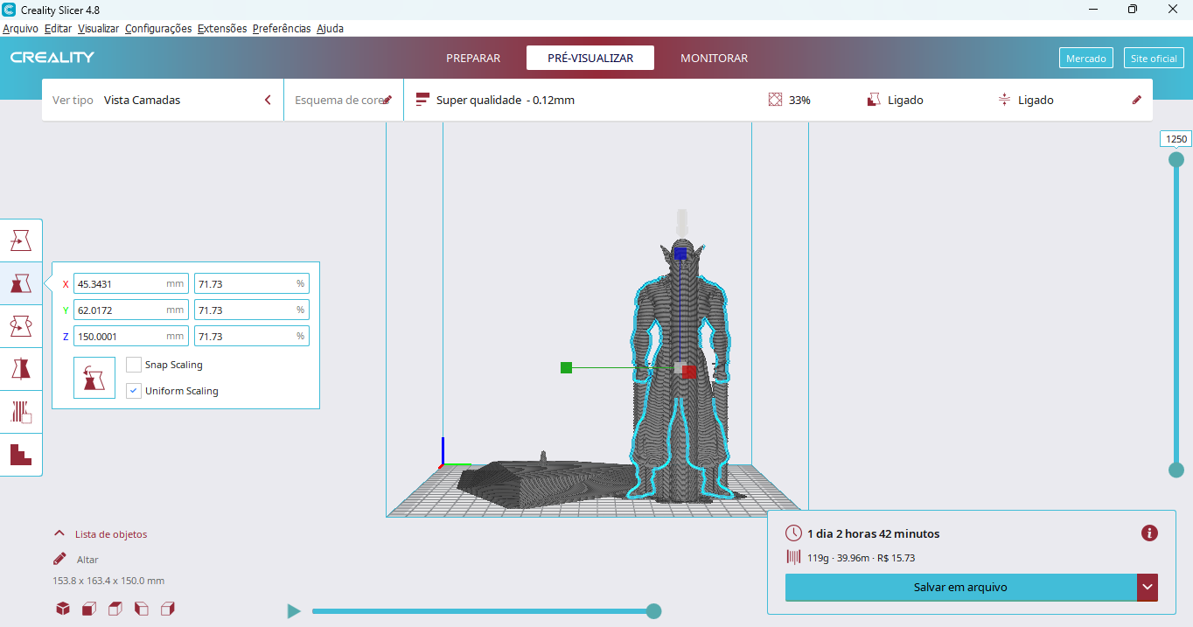Click the upper handle of the layer slider

tap(1176, 159)
